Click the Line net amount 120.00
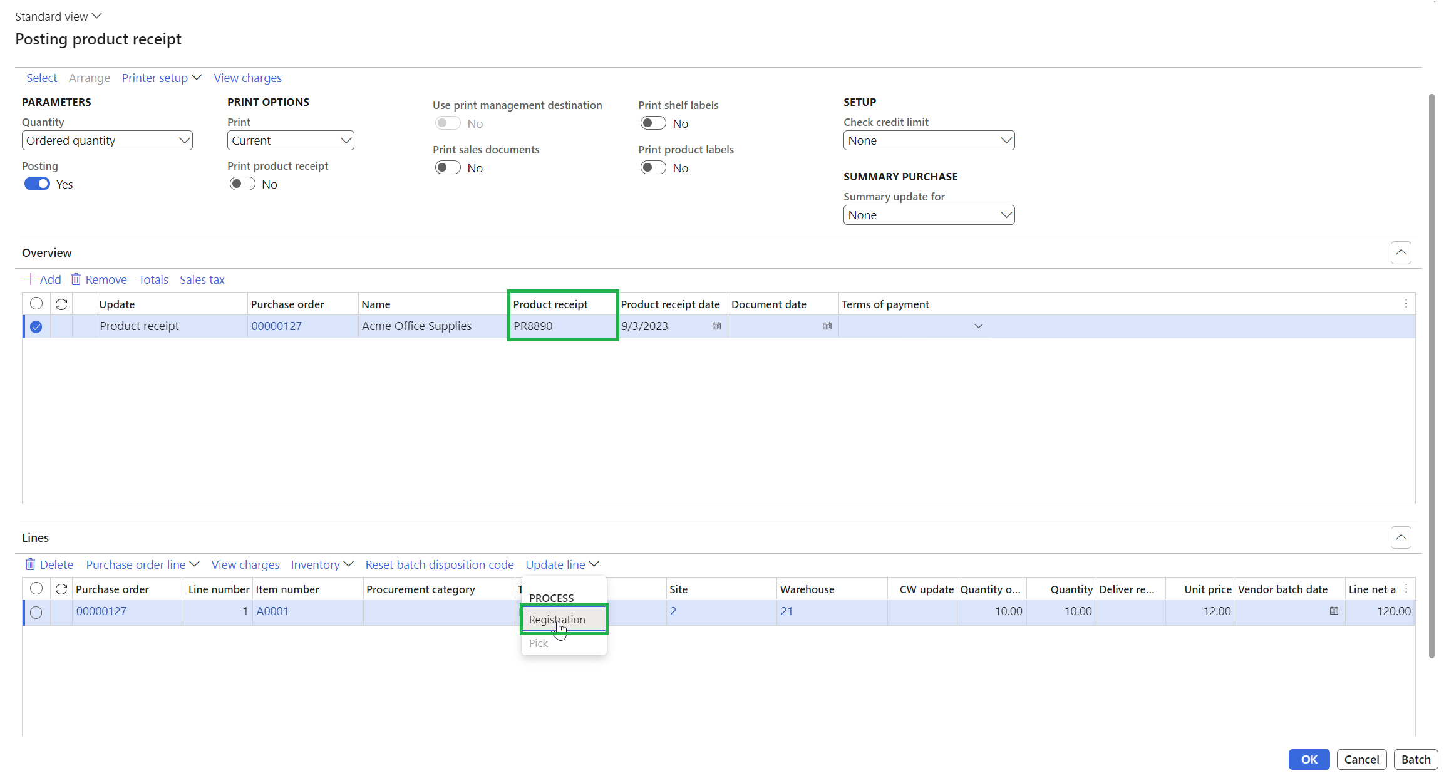The width and height of the screenshot is (1444, 778). coord(1380,611)
